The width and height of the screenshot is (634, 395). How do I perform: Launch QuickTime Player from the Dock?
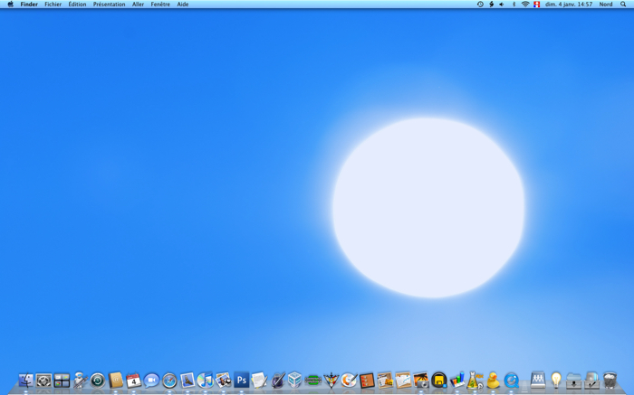point(511,380)
